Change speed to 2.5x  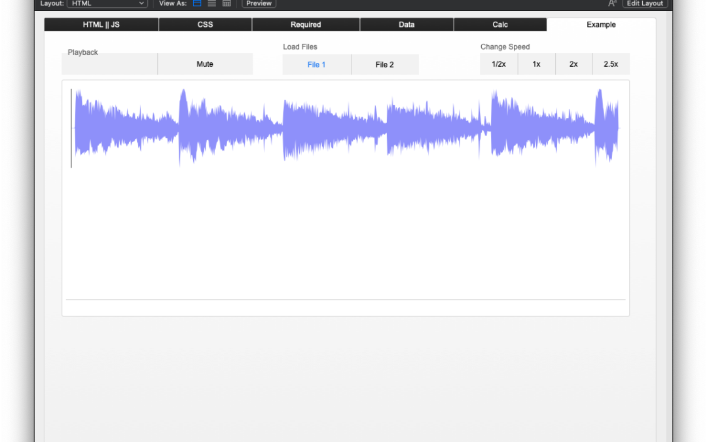click(611, 64)
